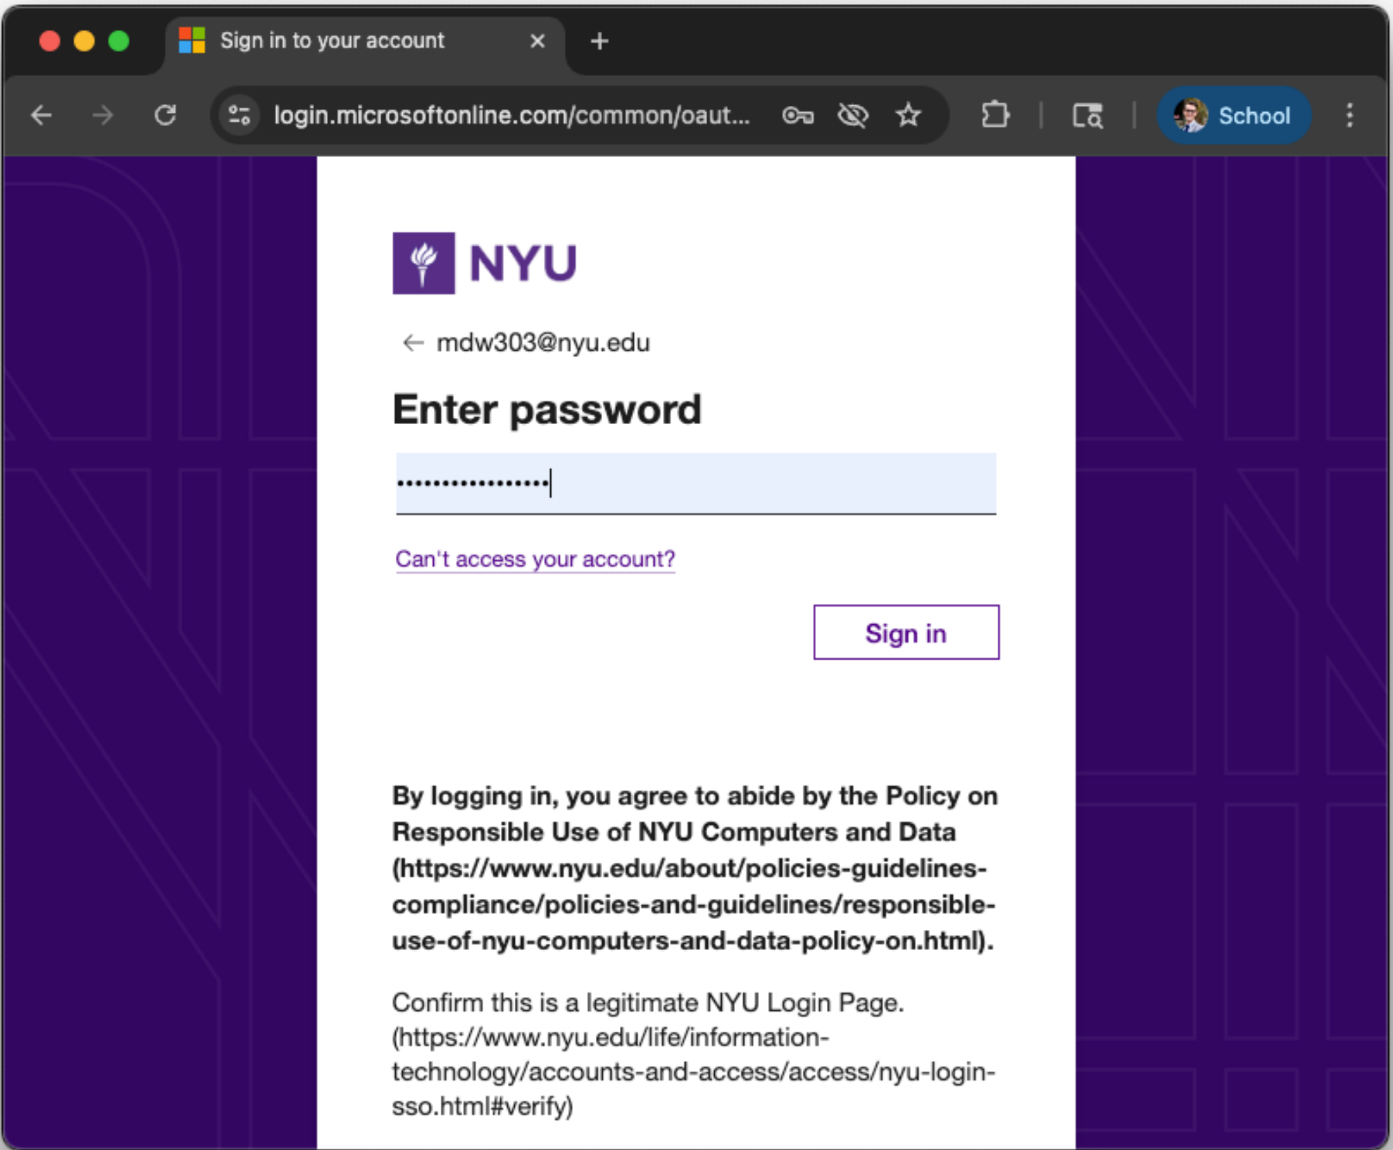Open site information icon in address bar
This screenshot has width=1393, height=1150.
(x=239, y=115)
